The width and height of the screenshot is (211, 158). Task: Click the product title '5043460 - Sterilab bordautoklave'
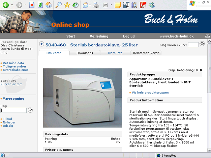coord(92,45)
